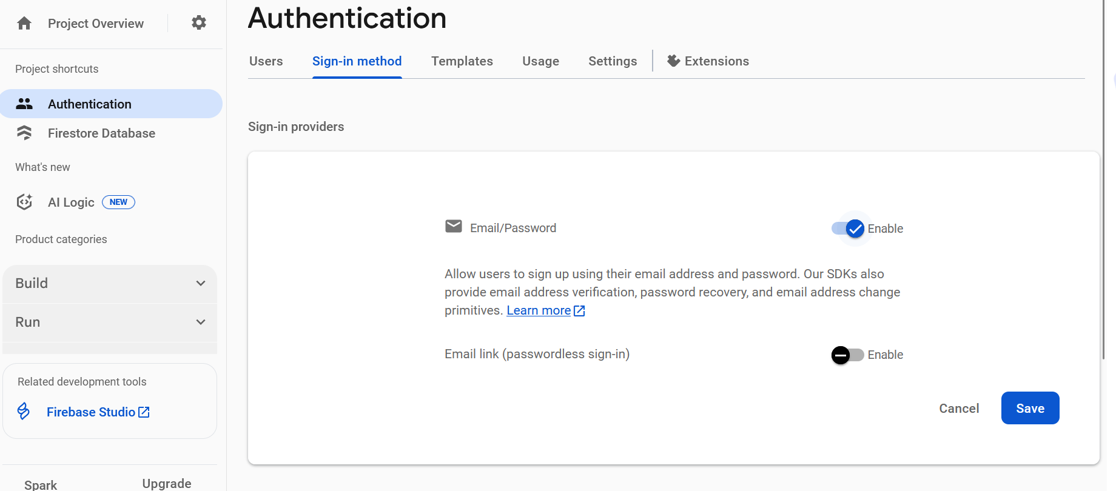Expand the Run category
1116x491 pixels.
pyautogui.click(x=110, y=322)
